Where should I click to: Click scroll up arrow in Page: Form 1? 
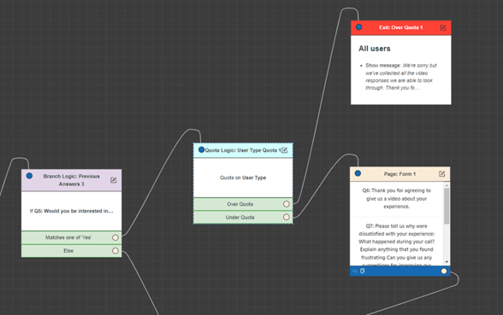coord(447,185)
